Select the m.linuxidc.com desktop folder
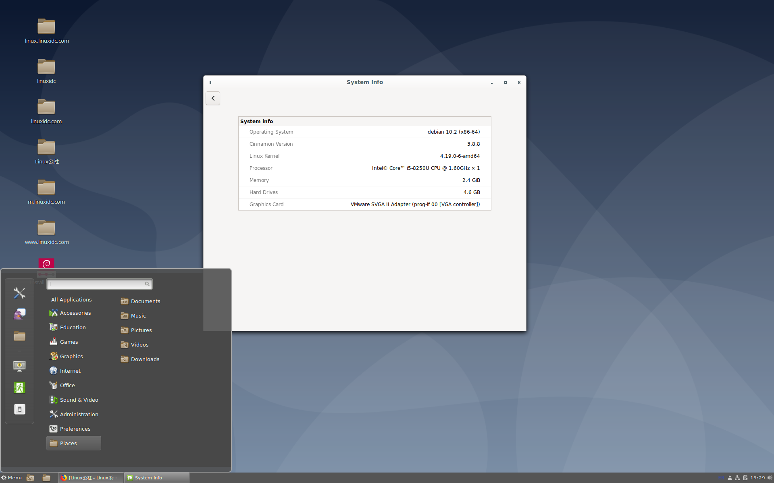This screenshot has width=774, height=483. point(46,192)
